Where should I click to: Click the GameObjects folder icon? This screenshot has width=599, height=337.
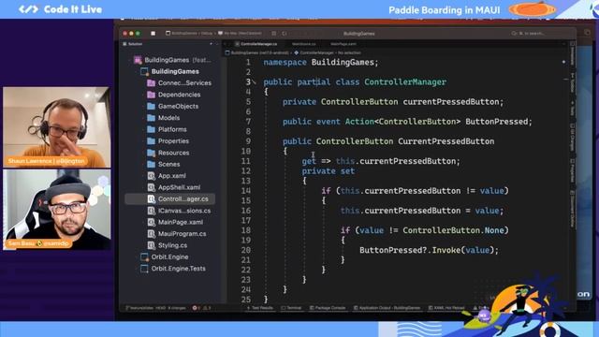152,106
